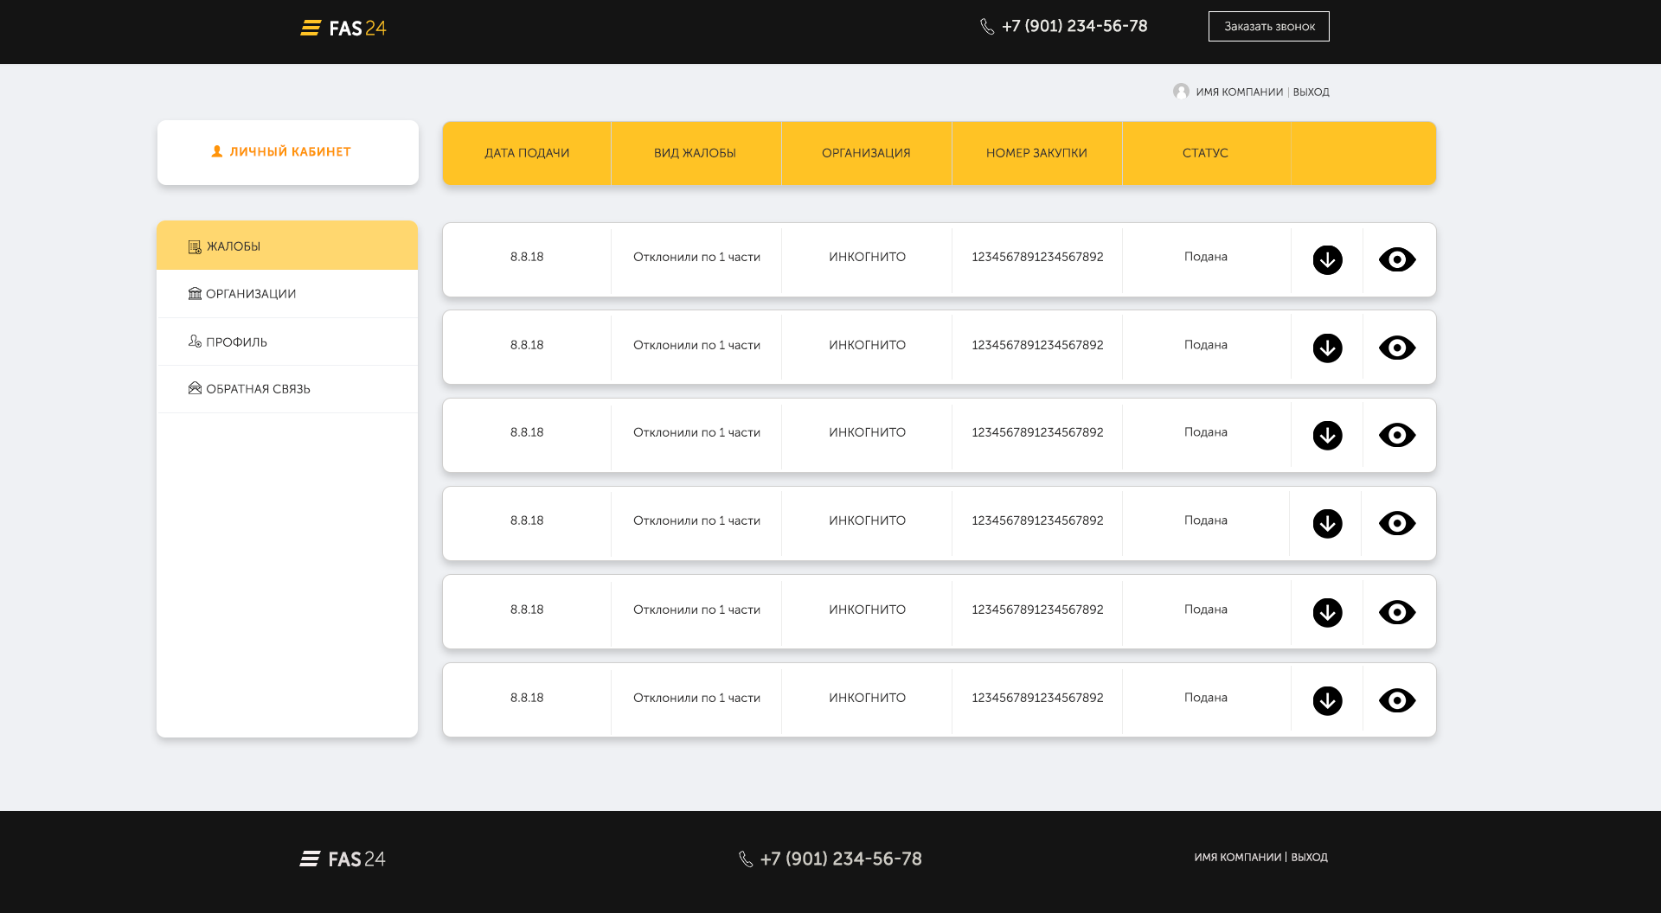
Task: Click the Заказать звонок button
Action: click(1269, 26)
